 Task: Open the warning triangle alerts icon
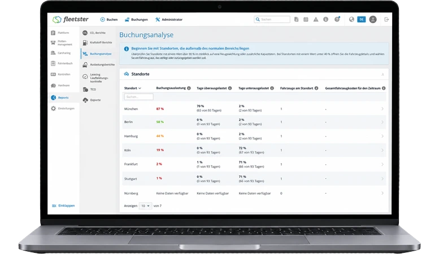316,19
